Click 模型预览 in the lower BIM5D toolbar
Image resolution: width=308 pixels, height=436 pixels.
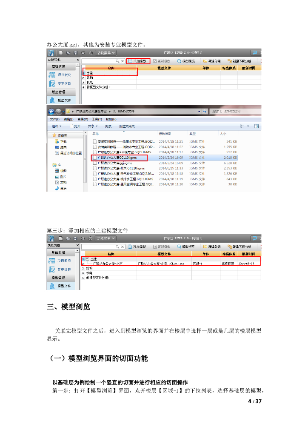coord(186,247)
